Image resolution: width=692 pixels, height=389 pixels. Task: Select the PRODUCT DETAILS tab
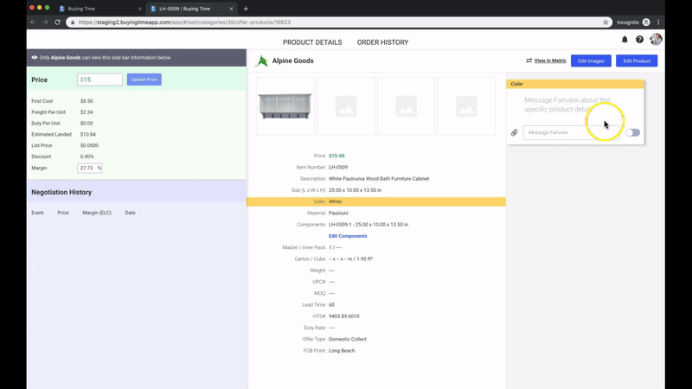click(x=312, y=42)
